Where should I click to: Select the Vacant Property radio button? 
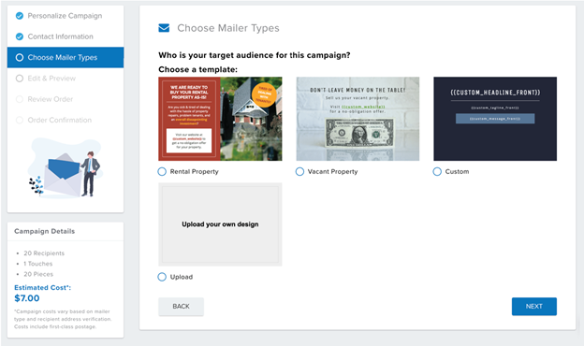coord(299,171)
